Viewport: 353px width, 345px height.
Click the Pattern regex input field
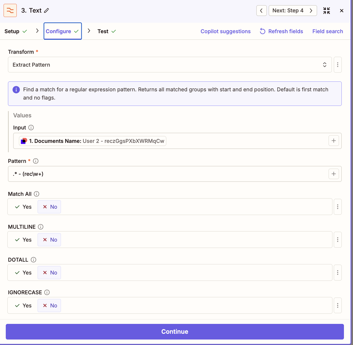(167, 174)
